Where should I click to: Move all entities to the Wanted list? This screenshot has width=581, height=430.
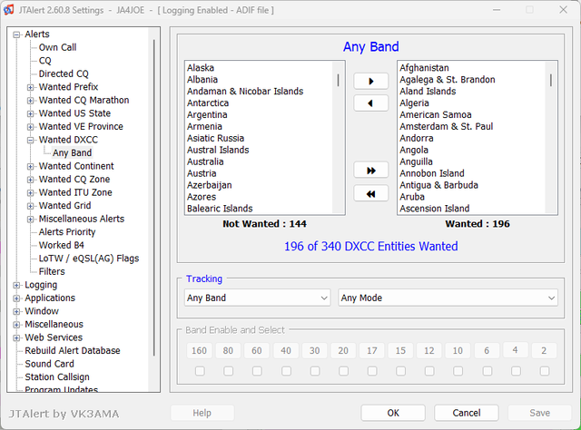tap(371, 171)
